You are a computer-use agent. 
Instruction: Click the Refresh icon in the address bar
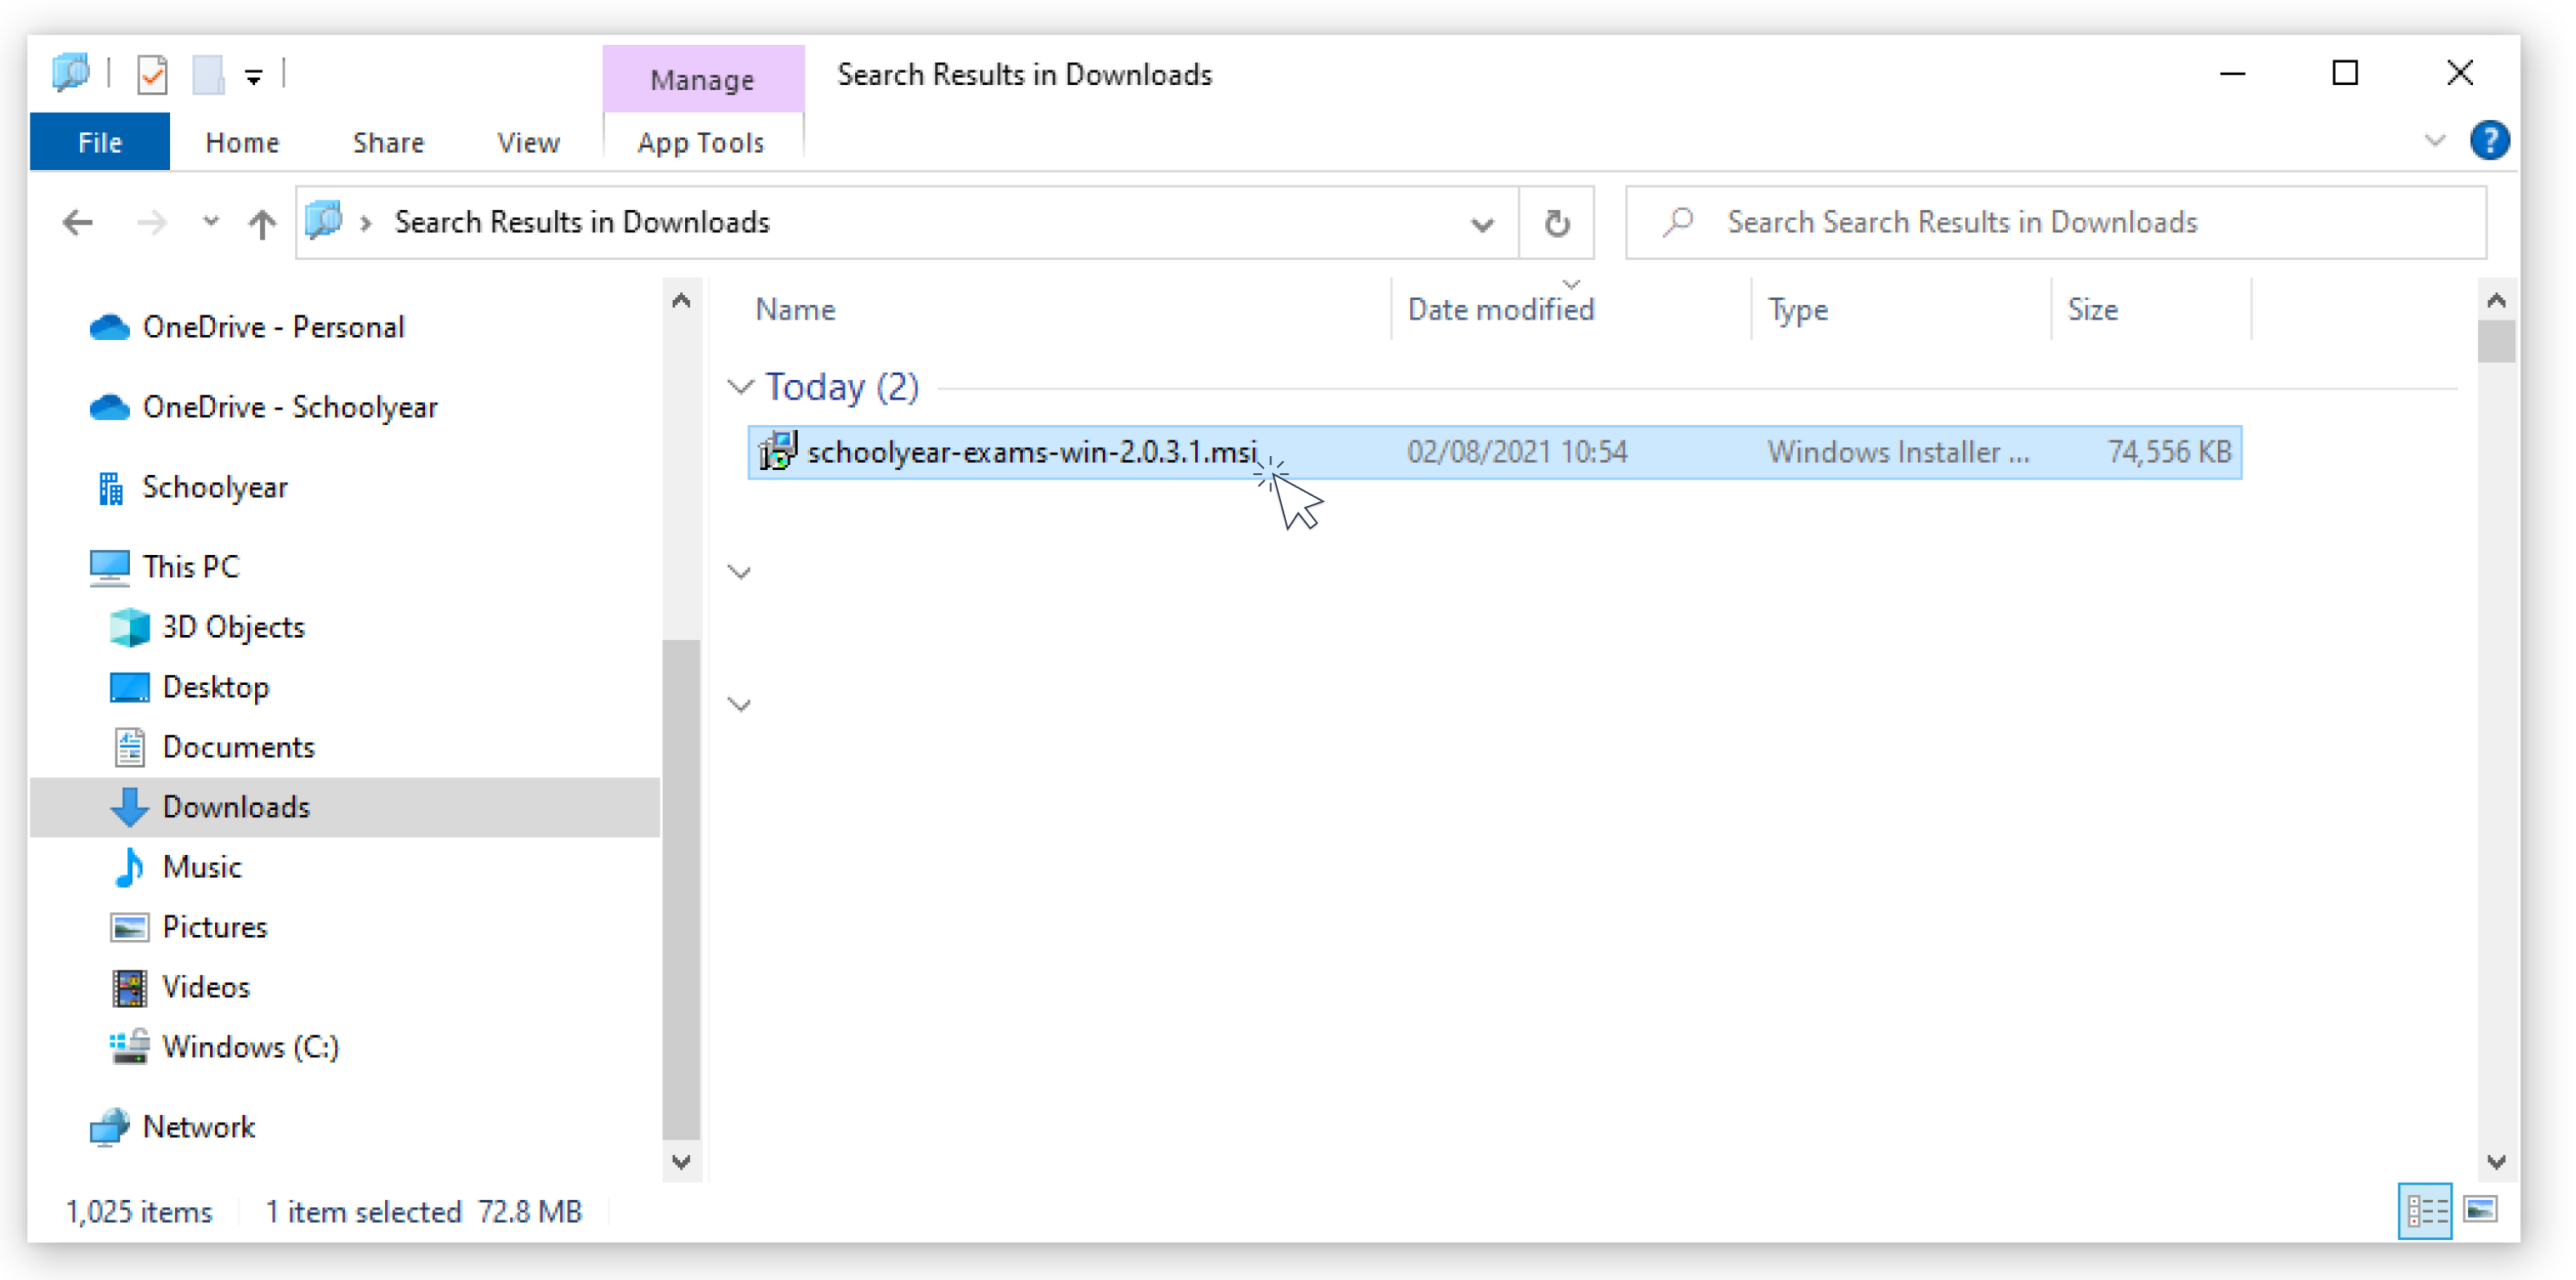tap(1556, 222)
